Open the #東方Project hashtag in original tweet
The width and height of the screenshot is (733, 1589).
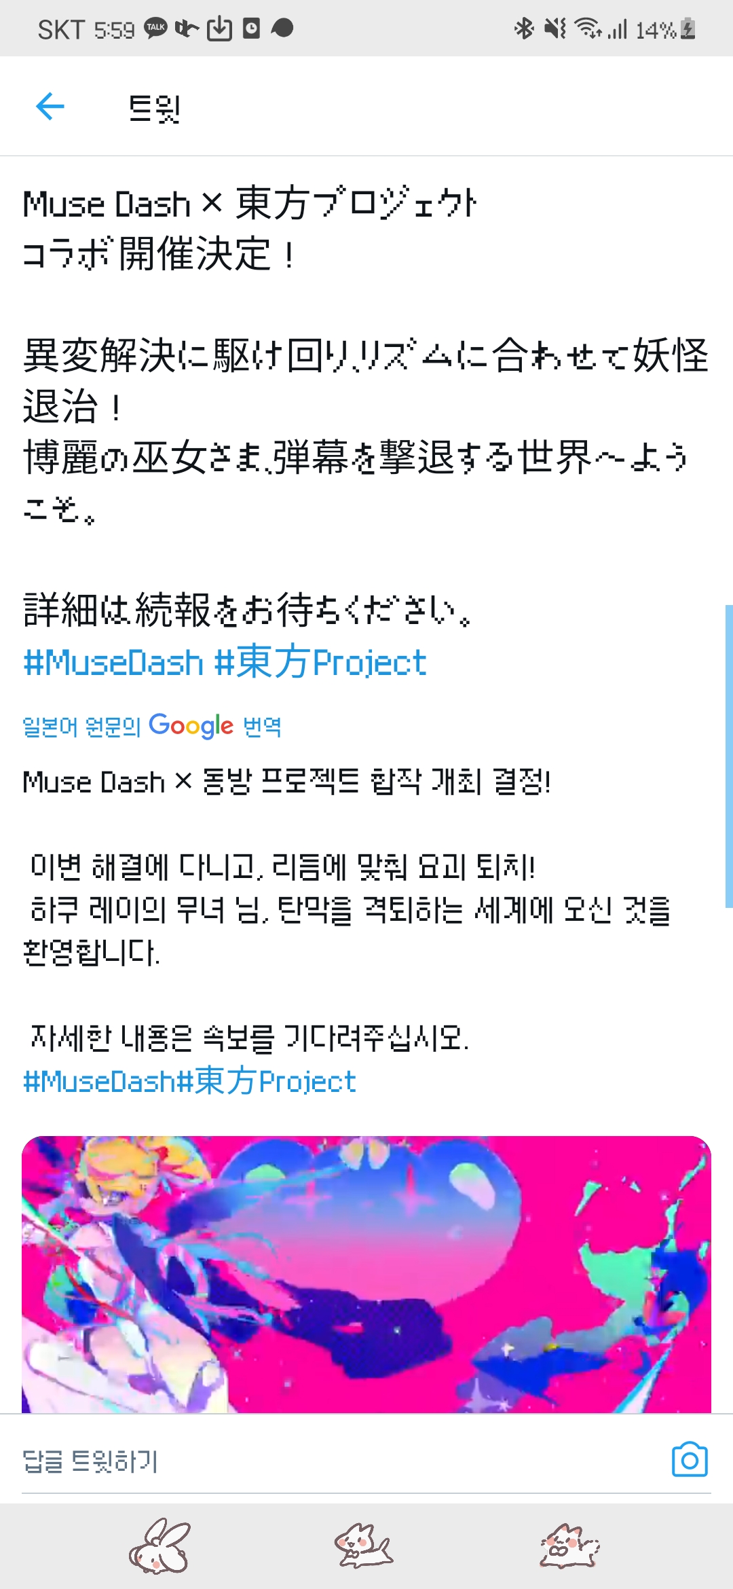[320, 662]
